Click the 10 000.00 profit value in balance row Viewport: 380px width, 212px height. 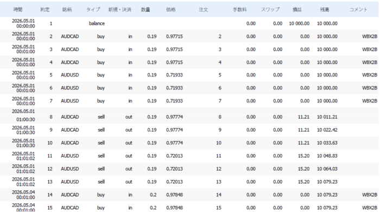pos(299,23)
